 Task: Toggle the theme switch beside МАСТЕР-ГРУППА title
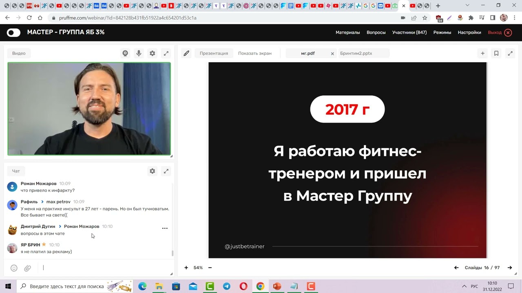tap(13, 33)
